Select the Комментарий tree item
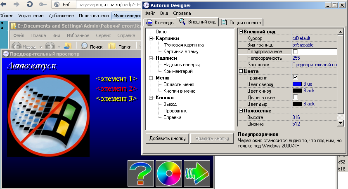 (x=178, y=71)
